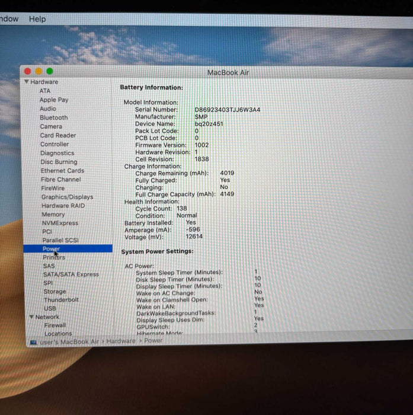
Task: Click the Network category label
Action: (x=47, y=317)
